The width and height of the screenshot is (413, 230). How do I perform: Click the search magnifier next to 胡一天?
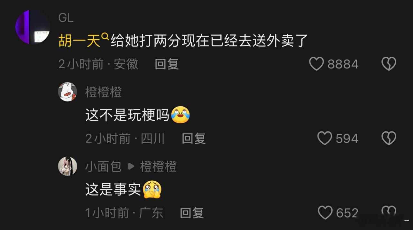(105, 37)
